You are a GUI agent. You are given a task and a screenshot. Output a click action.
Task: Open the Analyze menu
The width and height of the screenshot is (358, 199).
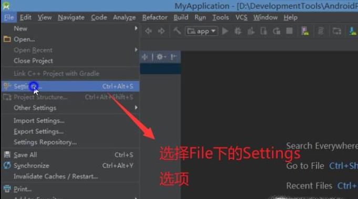[x=125, y=17]
